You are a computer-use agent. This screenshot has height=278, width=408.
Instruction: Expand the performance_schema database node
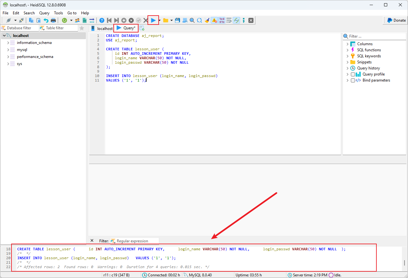coord(8,57)
